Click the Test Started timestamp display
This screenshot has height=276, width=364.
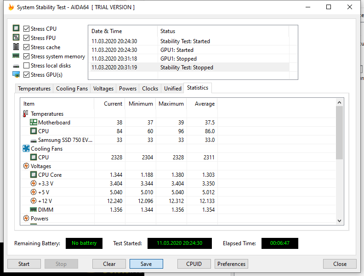180,243
